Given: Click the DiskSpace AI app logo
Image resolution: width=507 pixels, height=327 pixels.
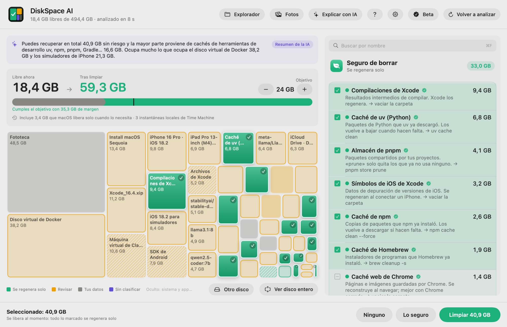Looking at the screenshot, I should (x=16, y=14).
